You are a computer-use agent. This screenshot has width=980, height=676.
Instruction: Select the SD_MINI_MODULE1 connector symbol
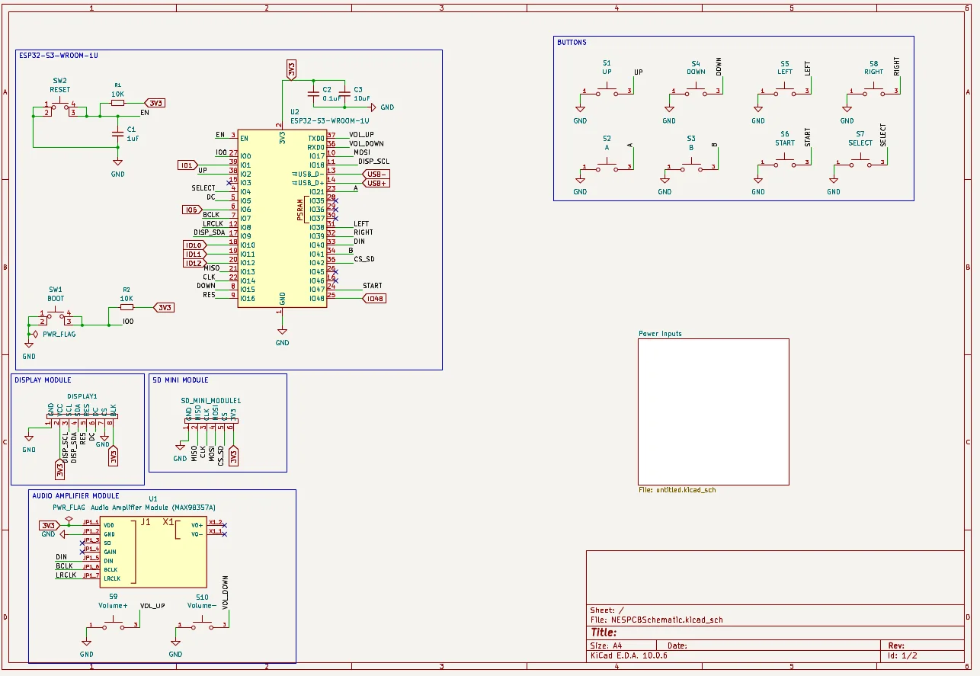211,421
